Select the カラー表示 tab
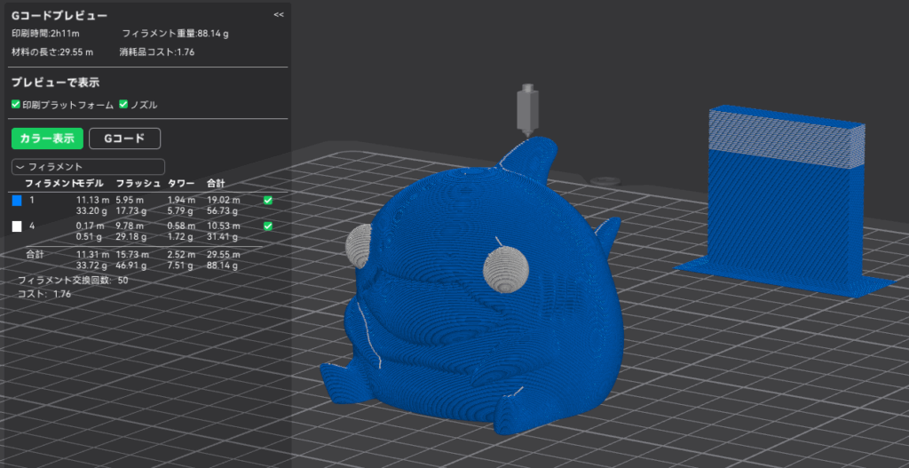 tap(47, 138)
